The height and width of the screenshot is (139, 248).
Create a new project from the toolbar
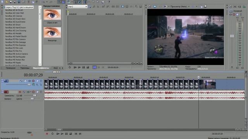coord(2,2)
